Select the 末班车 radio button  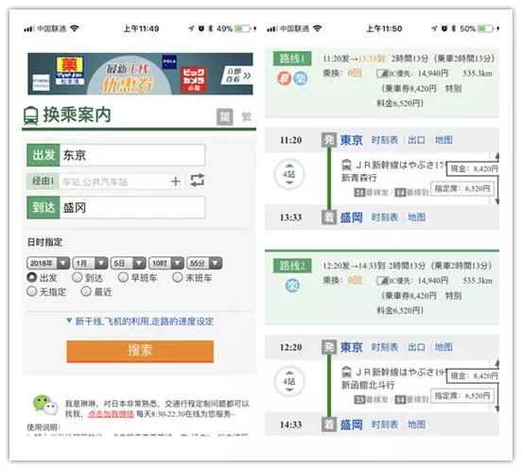point(178,277)
